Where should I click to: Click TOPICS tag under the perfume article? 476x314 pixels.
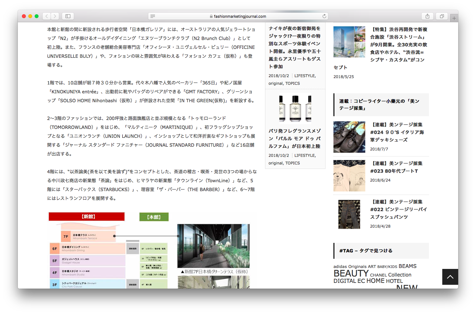coord(292,163)
